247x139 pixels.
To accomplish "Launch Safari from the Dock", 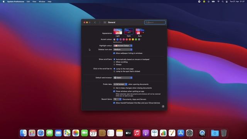I will [x=41, y=133].
